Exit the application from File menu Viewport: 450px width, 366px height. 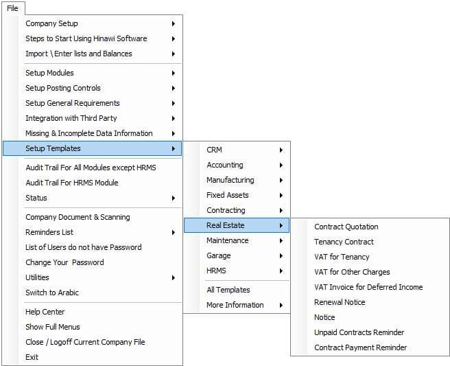point(32,357)
